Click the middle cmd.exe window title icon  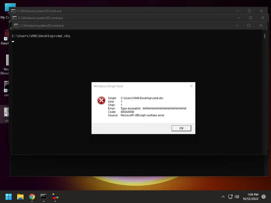tap(15, 18)
